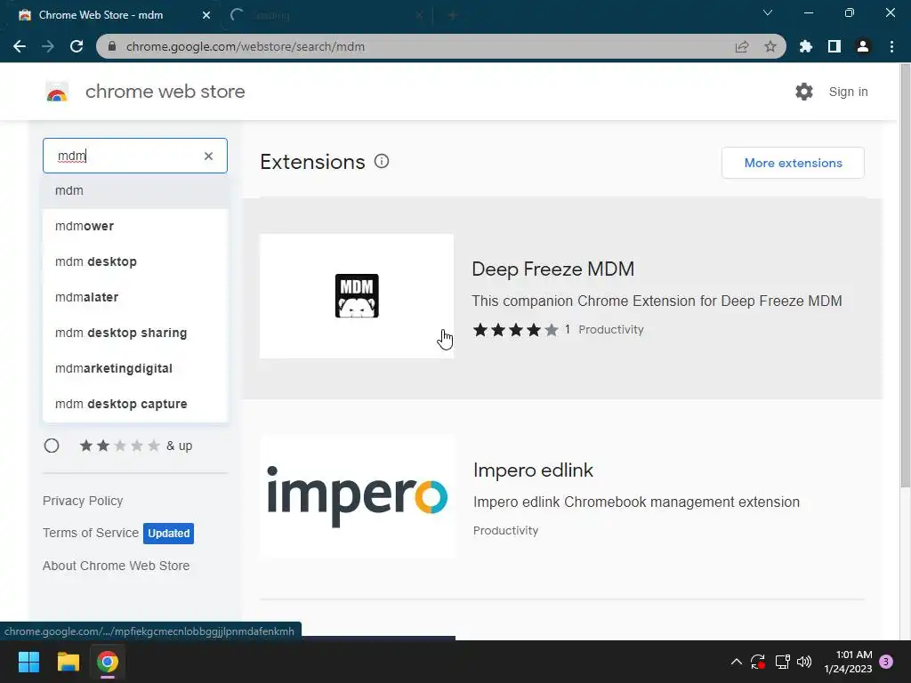Viewport: 911px width, 683px height.
Task: Choose the 'mdm desktop' suggestion
Action: 135,261
